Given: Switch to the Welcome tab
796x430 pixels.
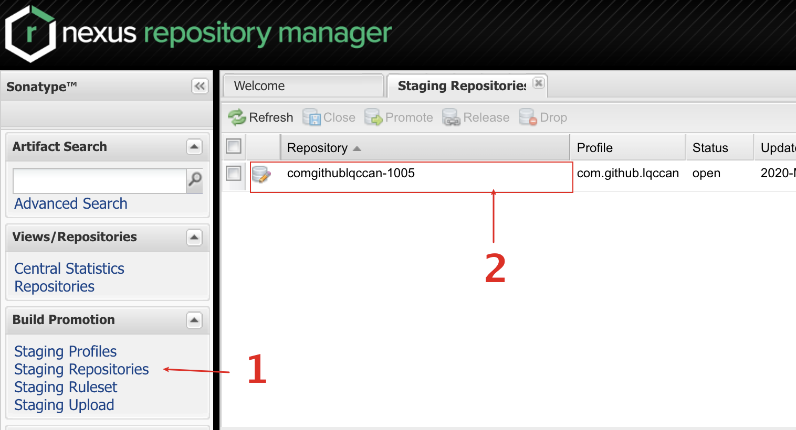Looking at the screenshot, I should coord(302,85).
